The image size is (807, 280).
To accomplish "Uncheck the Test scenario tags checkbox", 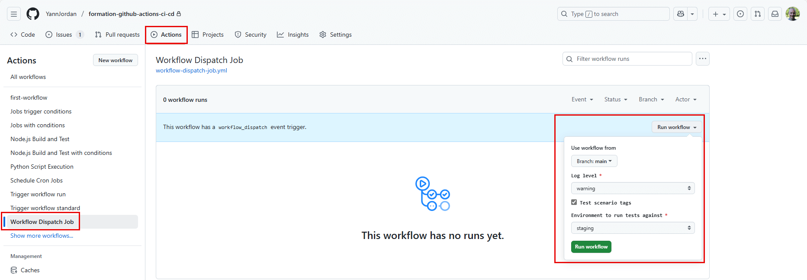I will (574, 202).
